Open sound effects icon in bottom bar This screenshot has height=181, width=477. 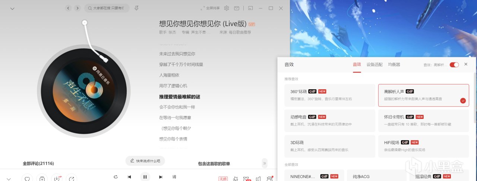pos(236,179)
